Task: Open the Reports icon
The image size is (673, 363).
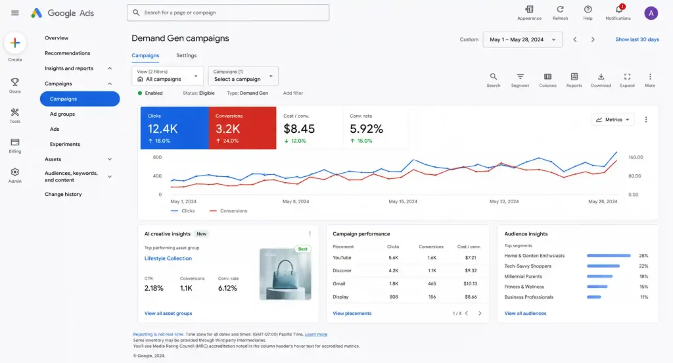Action: click(x=574, y=80)
